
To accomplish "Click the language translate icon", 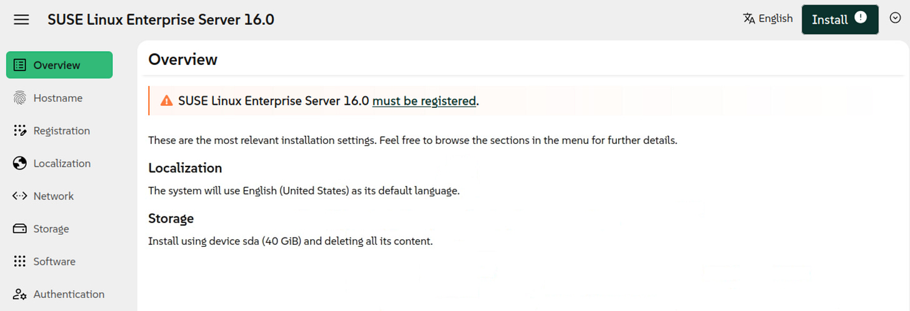I will pyautogui.click(x=749, y=18).
